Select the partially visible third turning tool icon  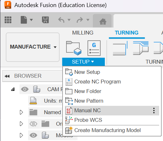pos(158,48)
